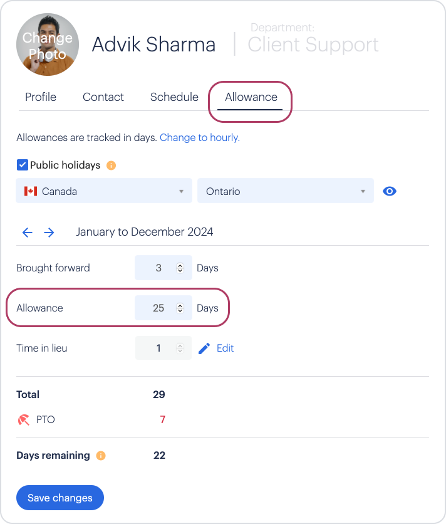Click the Brought forward stepper arrows
Viewport: 446px width, 524px height.
pyautogui.click(x=180, y=268)
